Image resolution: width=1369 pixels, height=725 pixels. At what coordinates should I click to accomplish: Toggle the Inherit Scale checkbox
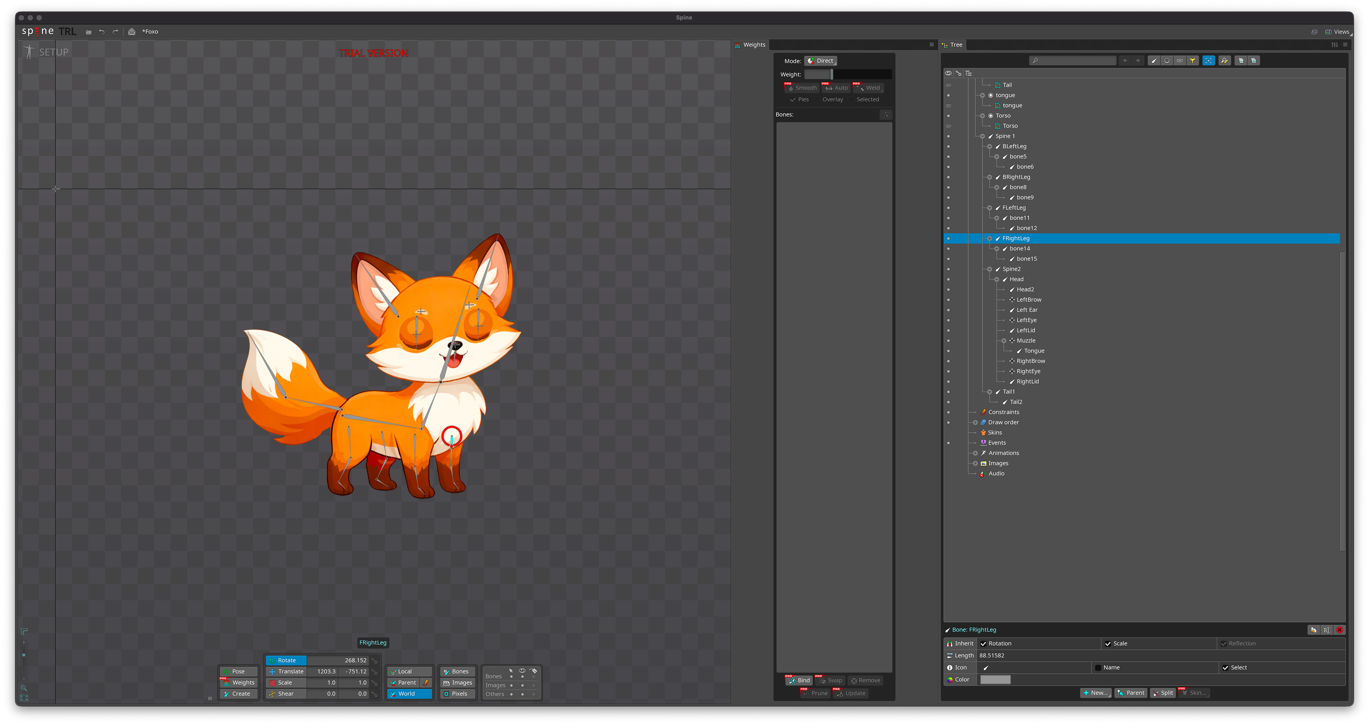click(1108, 644)
